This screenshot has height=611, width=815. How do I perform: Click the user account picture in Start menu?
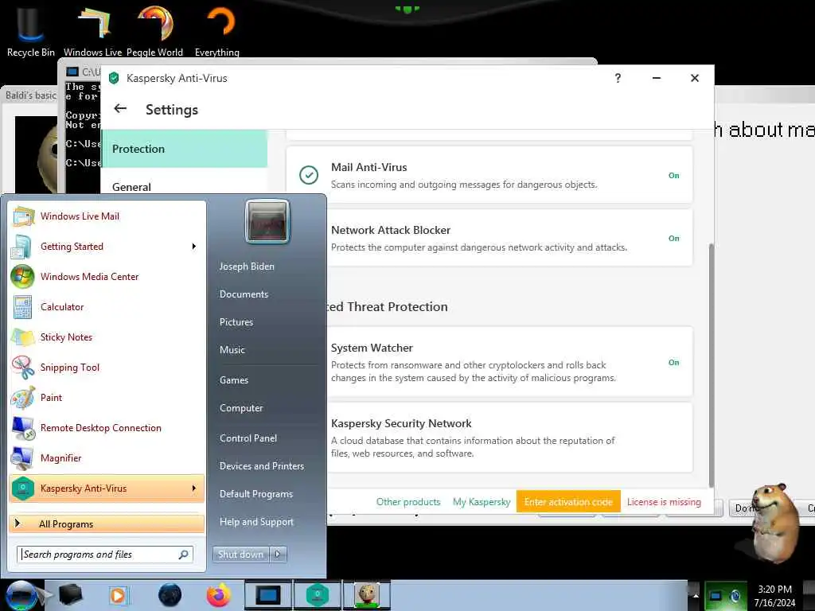267,221
